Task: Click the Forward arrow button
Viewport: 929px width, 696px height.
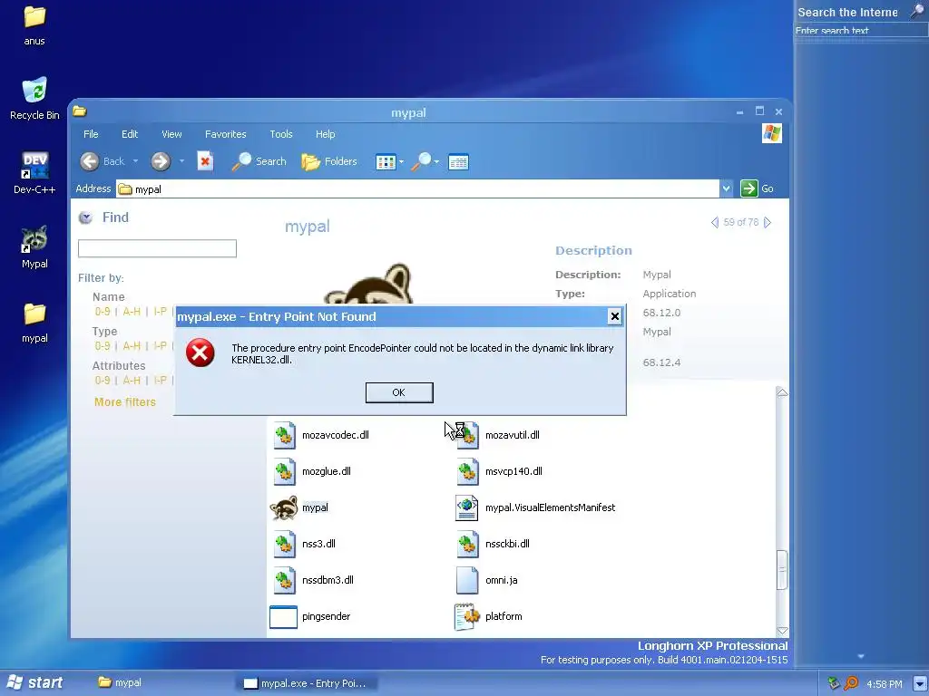Action: pyautogui.click(x=160, y=161)
